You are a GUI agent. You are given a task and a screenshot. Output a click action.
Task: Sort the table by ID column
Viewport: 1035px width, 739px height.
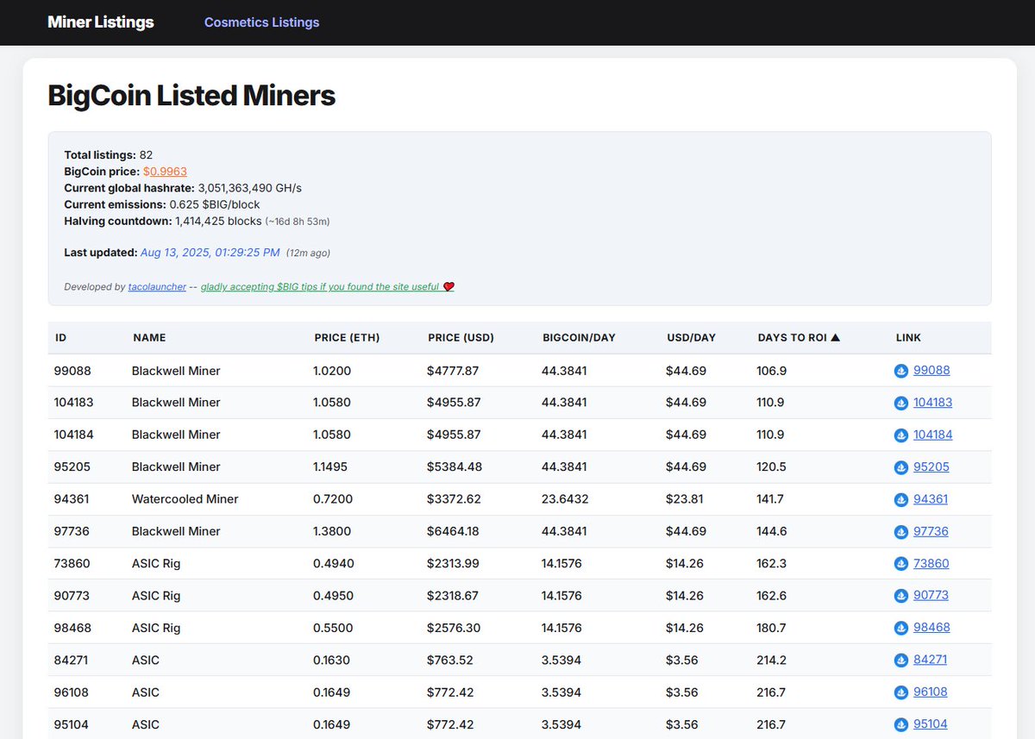(60, 338)
